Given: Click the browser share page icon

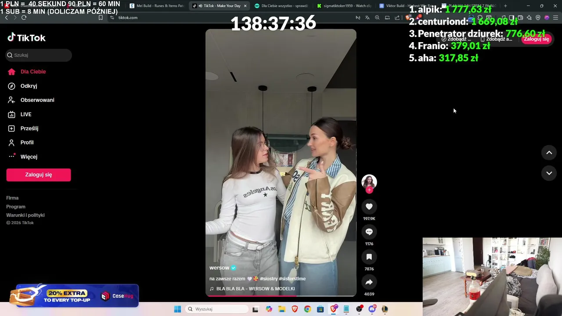Looking at the screenshot, I should (x=397, y=18).
